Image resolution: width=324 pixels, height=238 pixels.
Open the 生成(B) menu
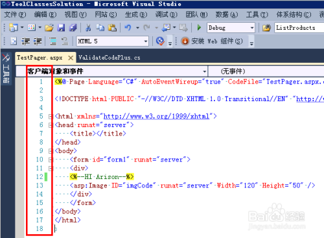(x=136, y=15)
